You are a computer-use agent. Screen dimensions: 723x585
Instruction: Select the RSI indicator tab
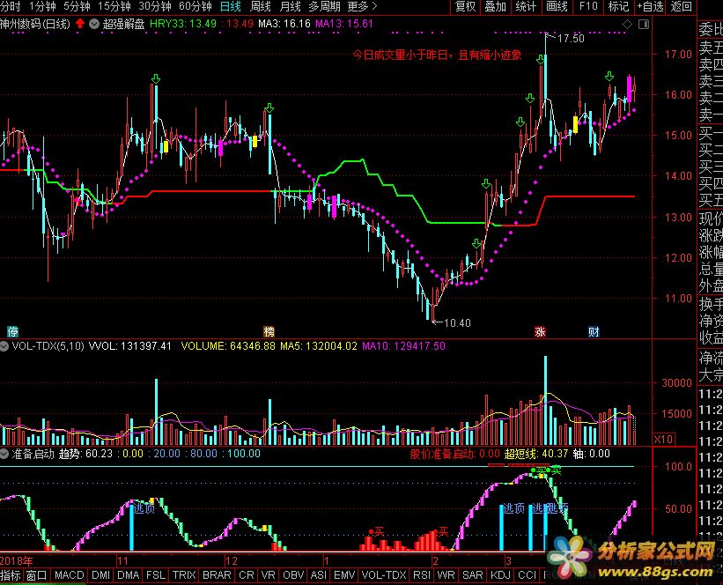[x=422, y=575]
